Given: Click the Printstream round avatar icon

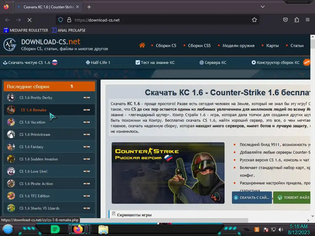Looking at the screenshot, I should 11,135.
